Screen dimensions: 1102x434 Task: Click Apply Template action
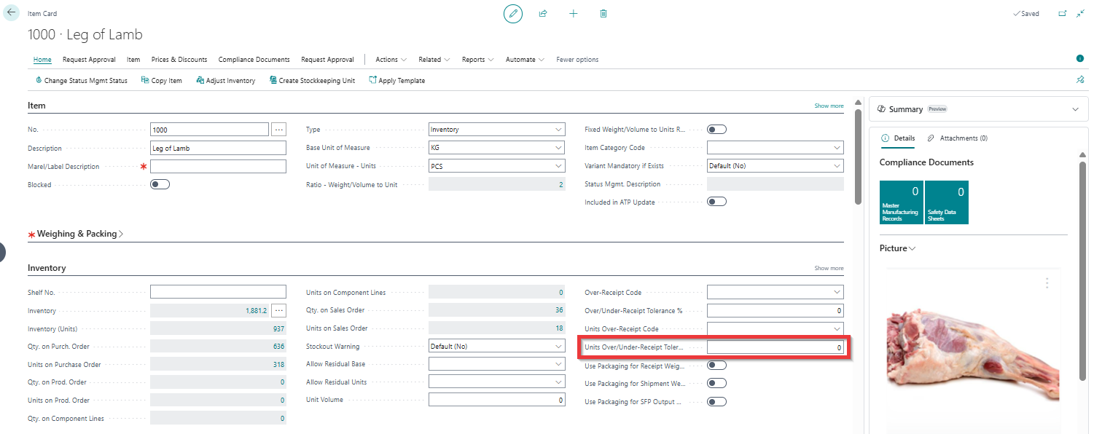pos(397,81)
